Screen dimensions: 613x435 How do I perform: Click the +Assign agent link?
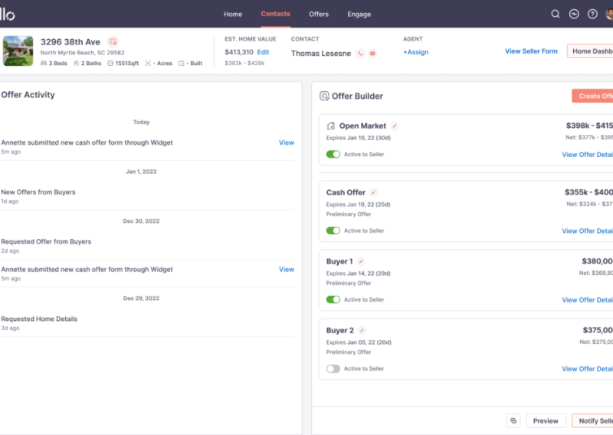(415, 53)
